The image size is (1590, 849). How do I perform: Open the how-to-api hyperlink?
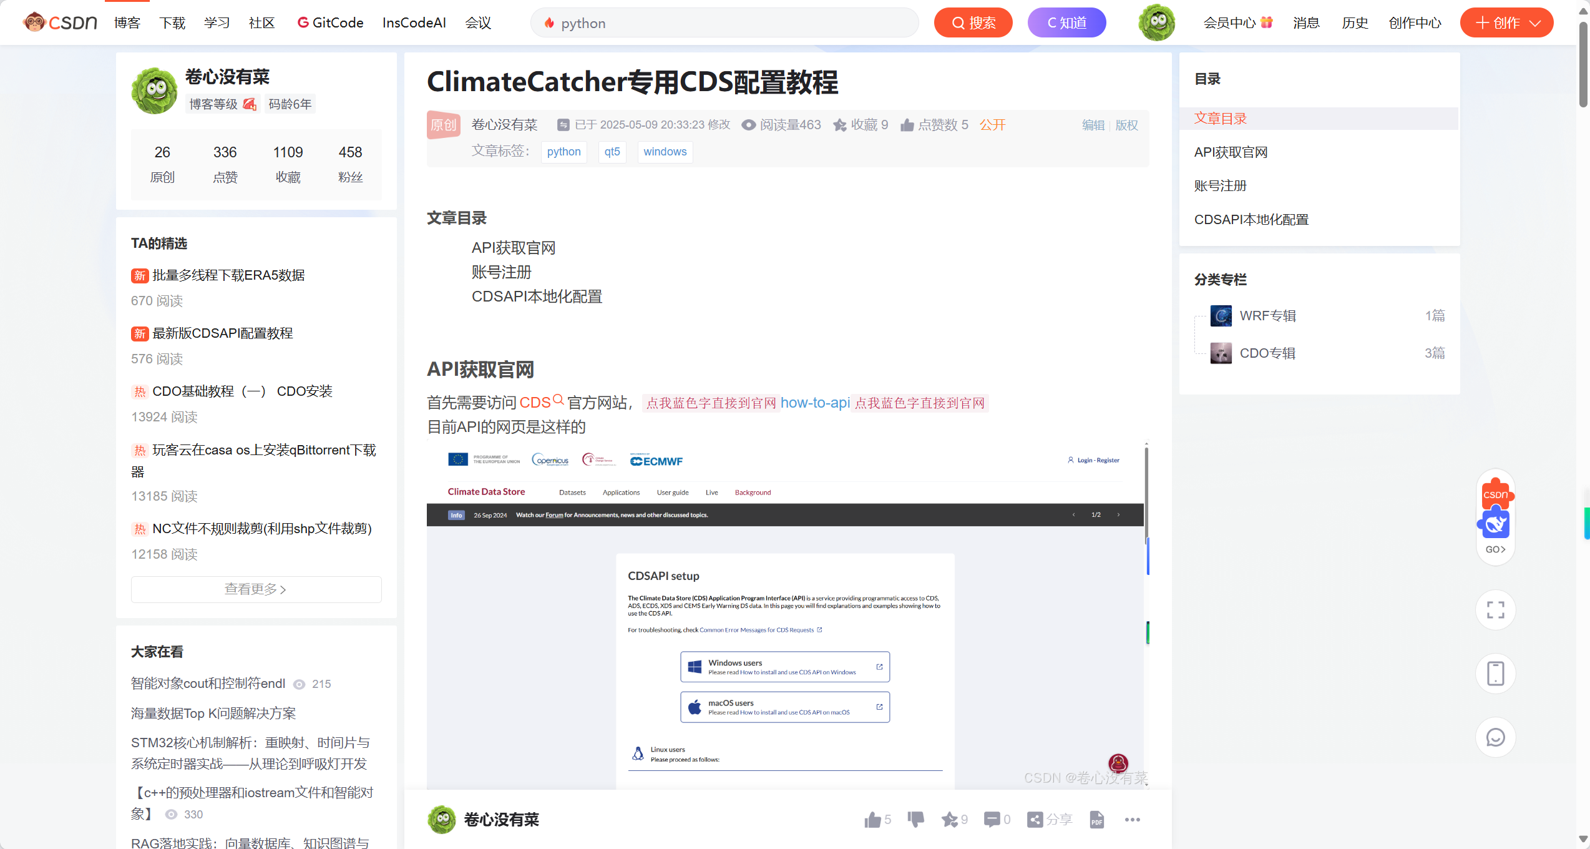pyautogui.click(x=815, y=403)
